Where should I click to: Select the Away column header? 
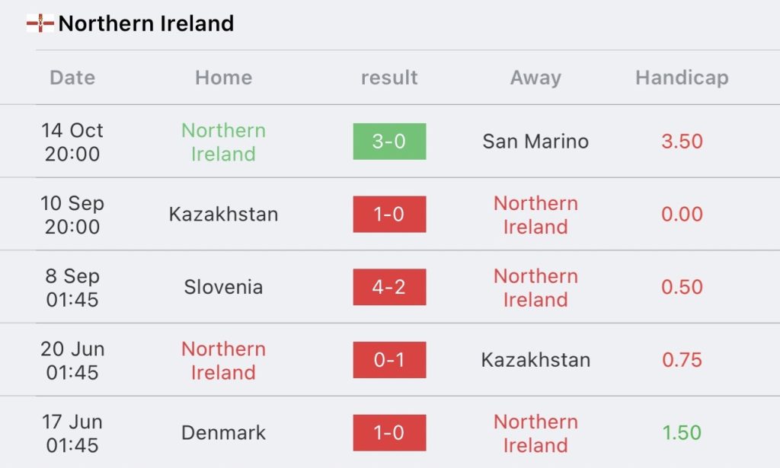[x=535, y=78]
